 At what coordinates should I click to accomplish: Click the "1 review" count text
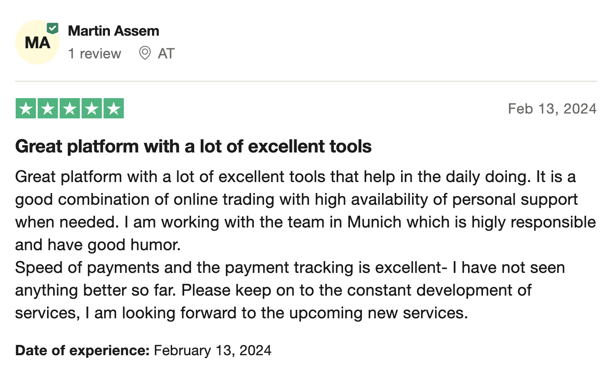tap(94, 54)
